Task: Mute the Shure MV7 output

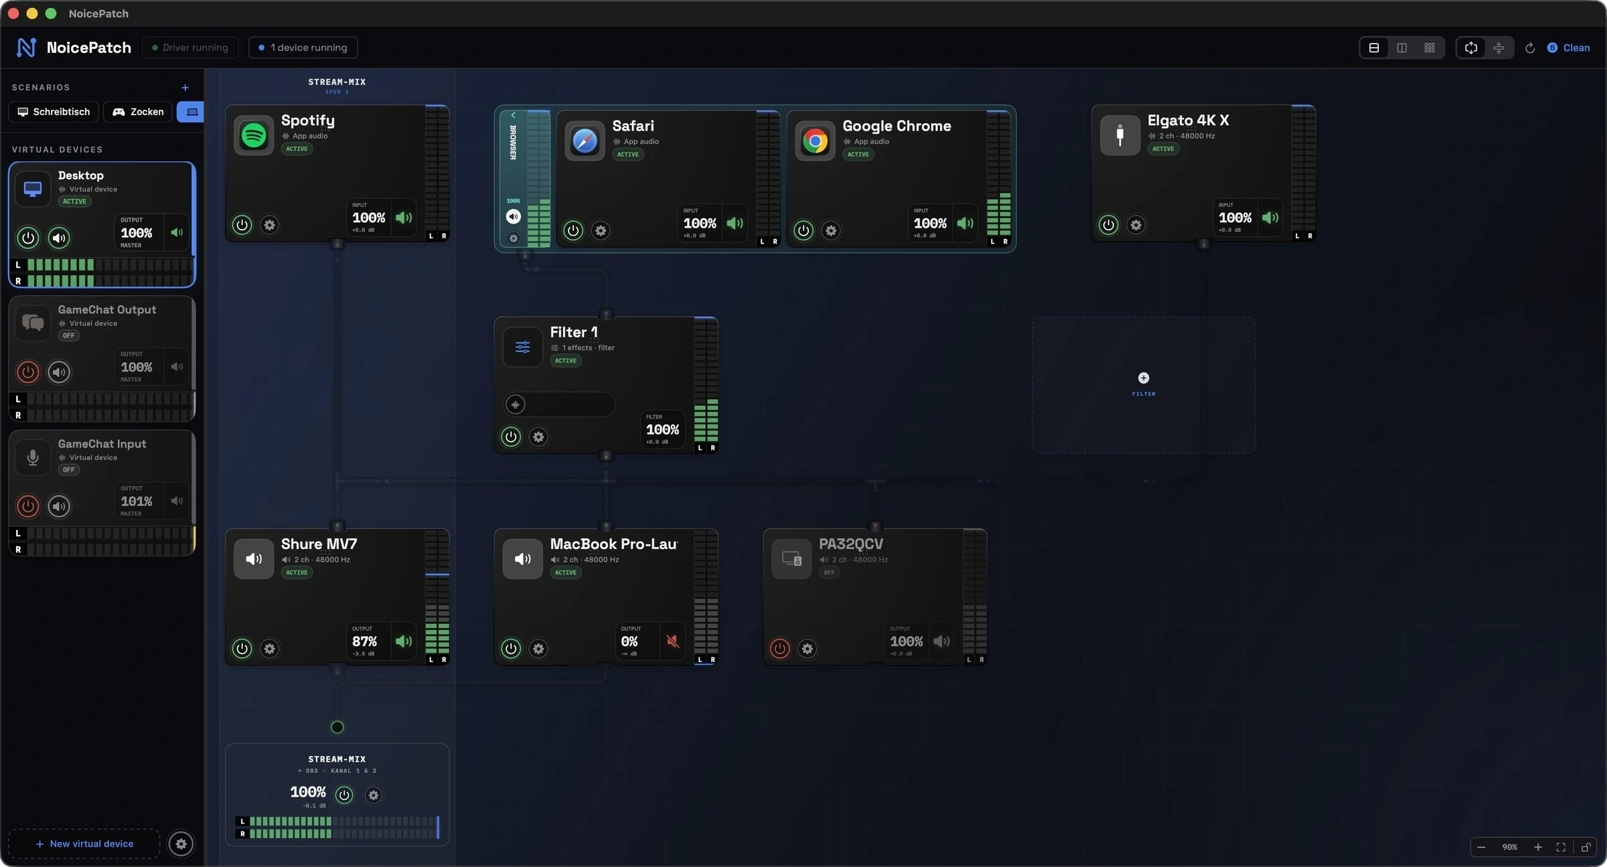Action: pos(404,641)
